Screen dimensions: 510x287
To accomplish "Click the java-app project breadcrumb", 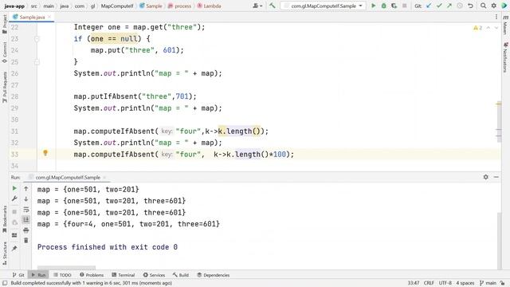I will point(14,6).
